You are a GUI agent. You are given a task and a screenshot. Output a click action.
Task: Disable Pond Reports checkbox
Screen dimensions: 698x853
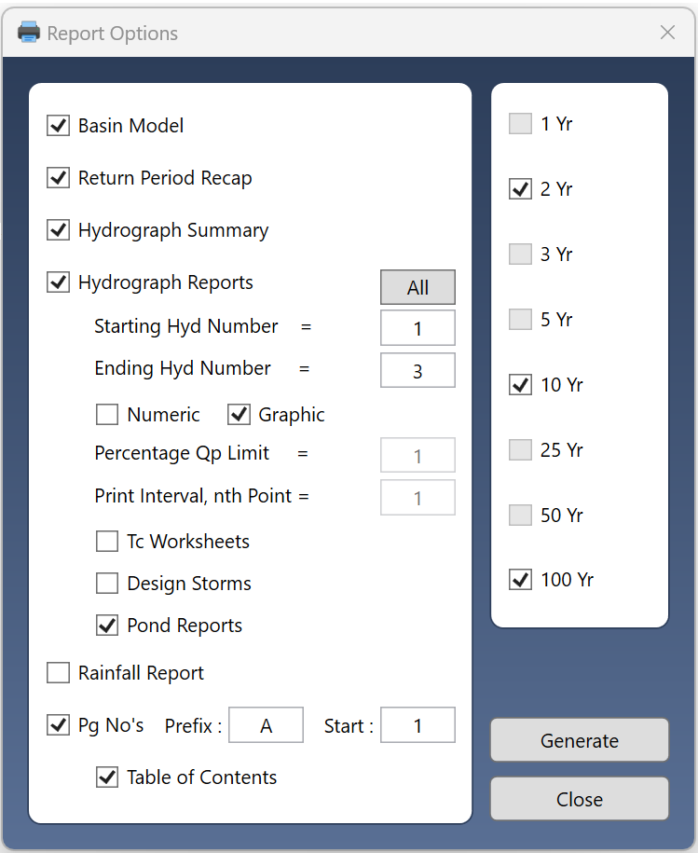pos(107,625)
